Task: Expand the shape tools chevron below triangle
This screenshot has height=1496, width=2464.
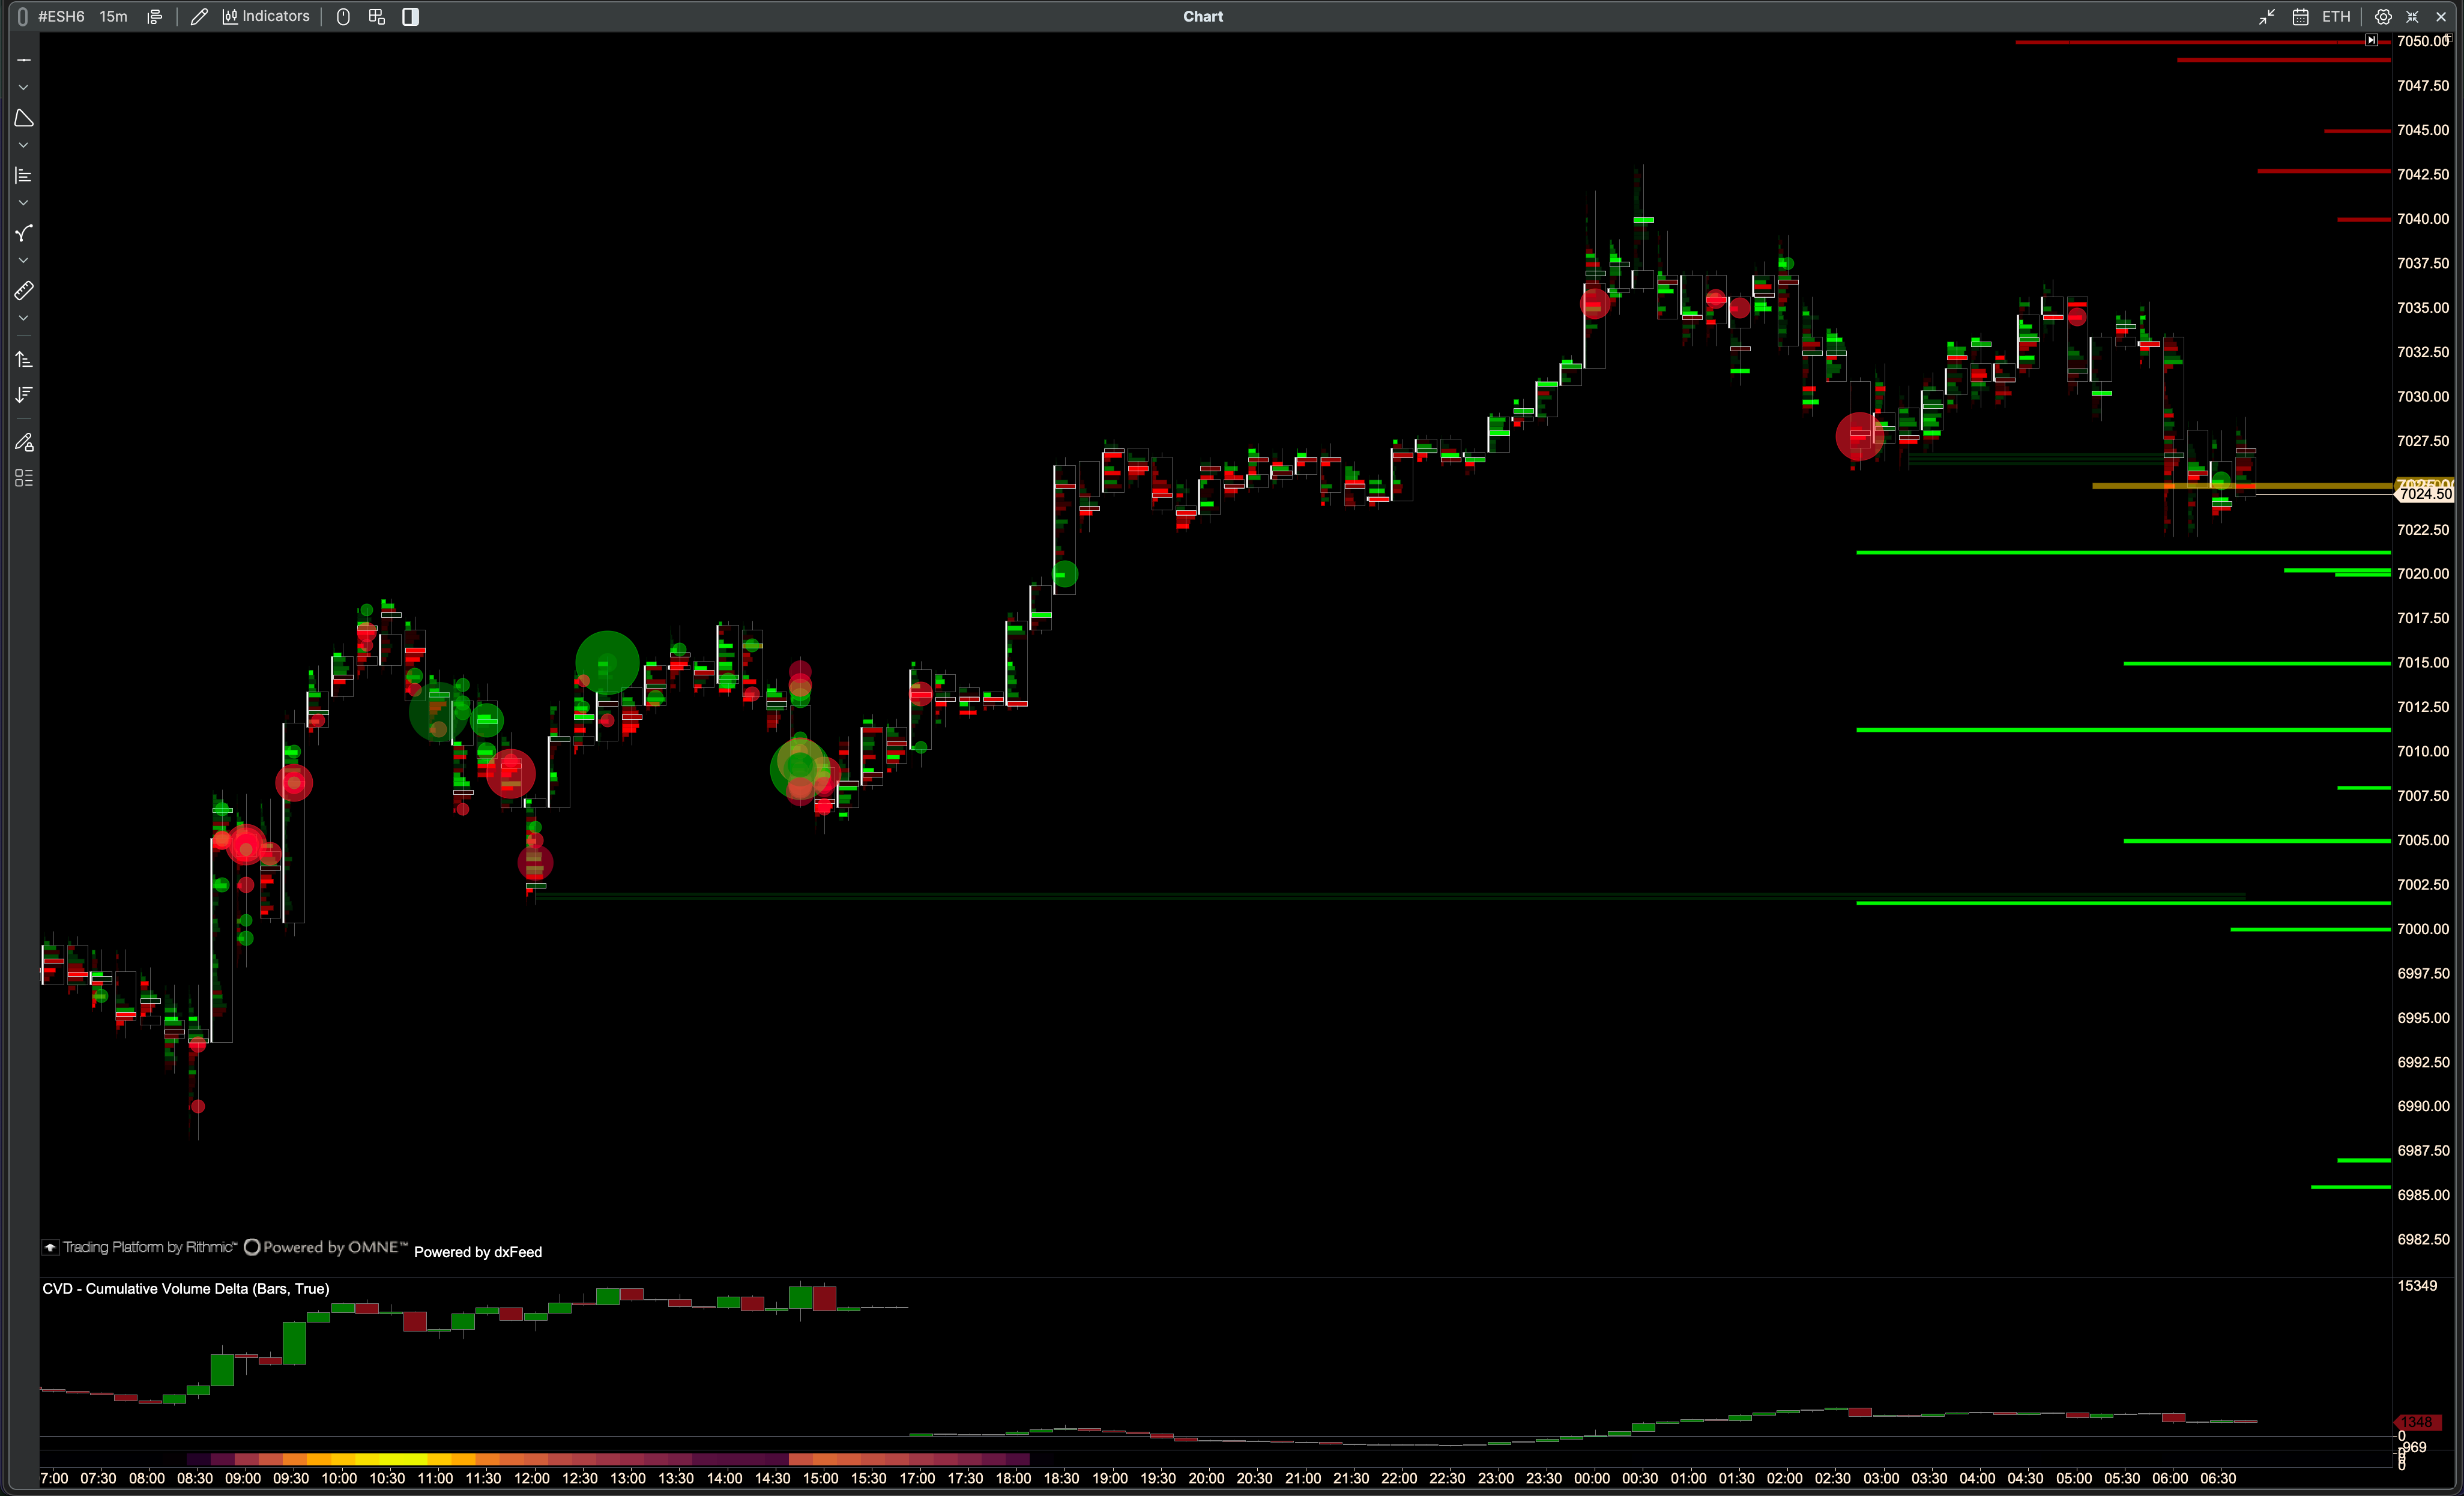Action: [x=24, y=146]
